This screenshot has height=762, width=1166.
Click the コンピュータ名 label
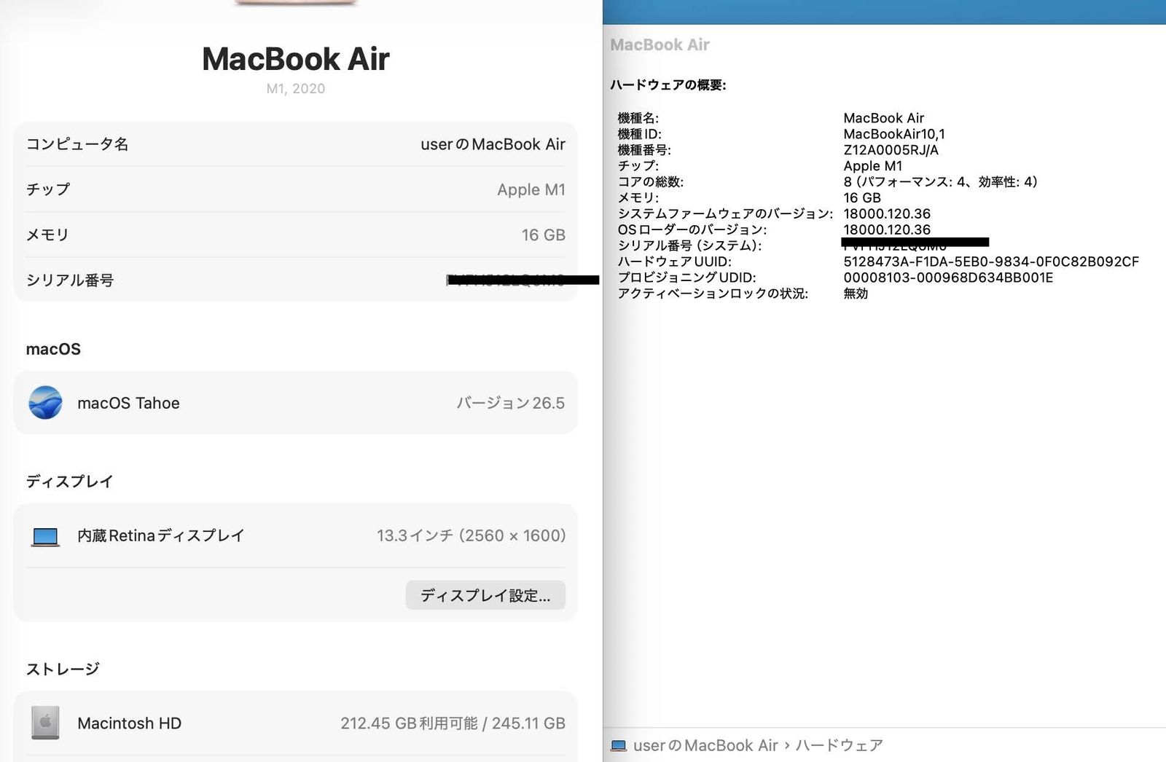pos(77,144)
